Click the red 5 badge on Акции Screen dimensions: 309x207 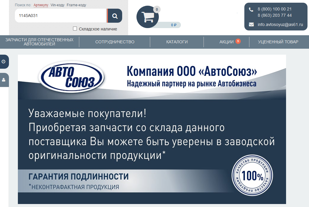point(238,41)
